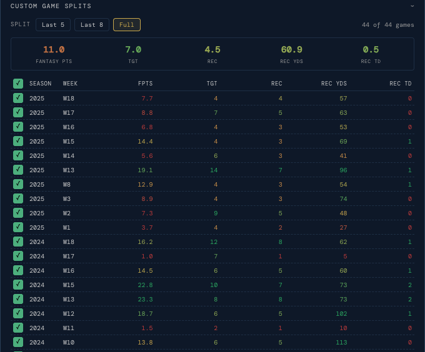Click the 2 rec TD value for 2024 W15

(x=410, y=285)
